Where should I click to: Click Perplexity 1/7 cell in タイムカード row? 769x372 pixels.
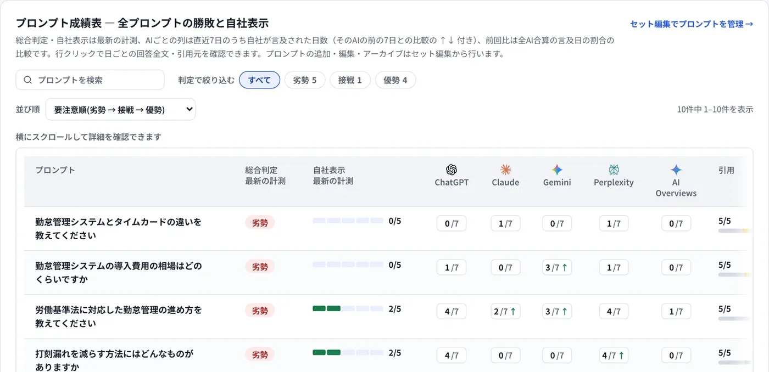click(614, 223)
